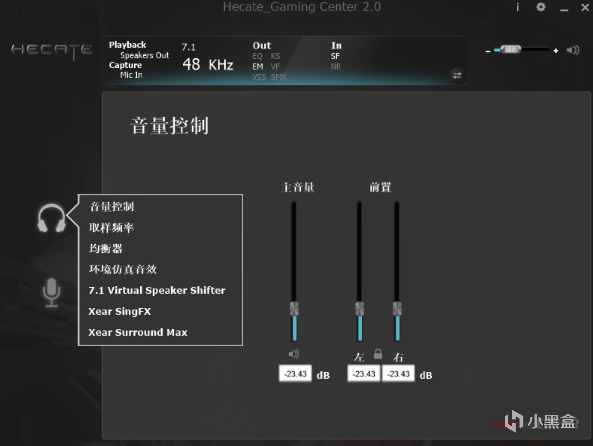Click the minus volume button
593x446 pixels.
click(488, 51)
